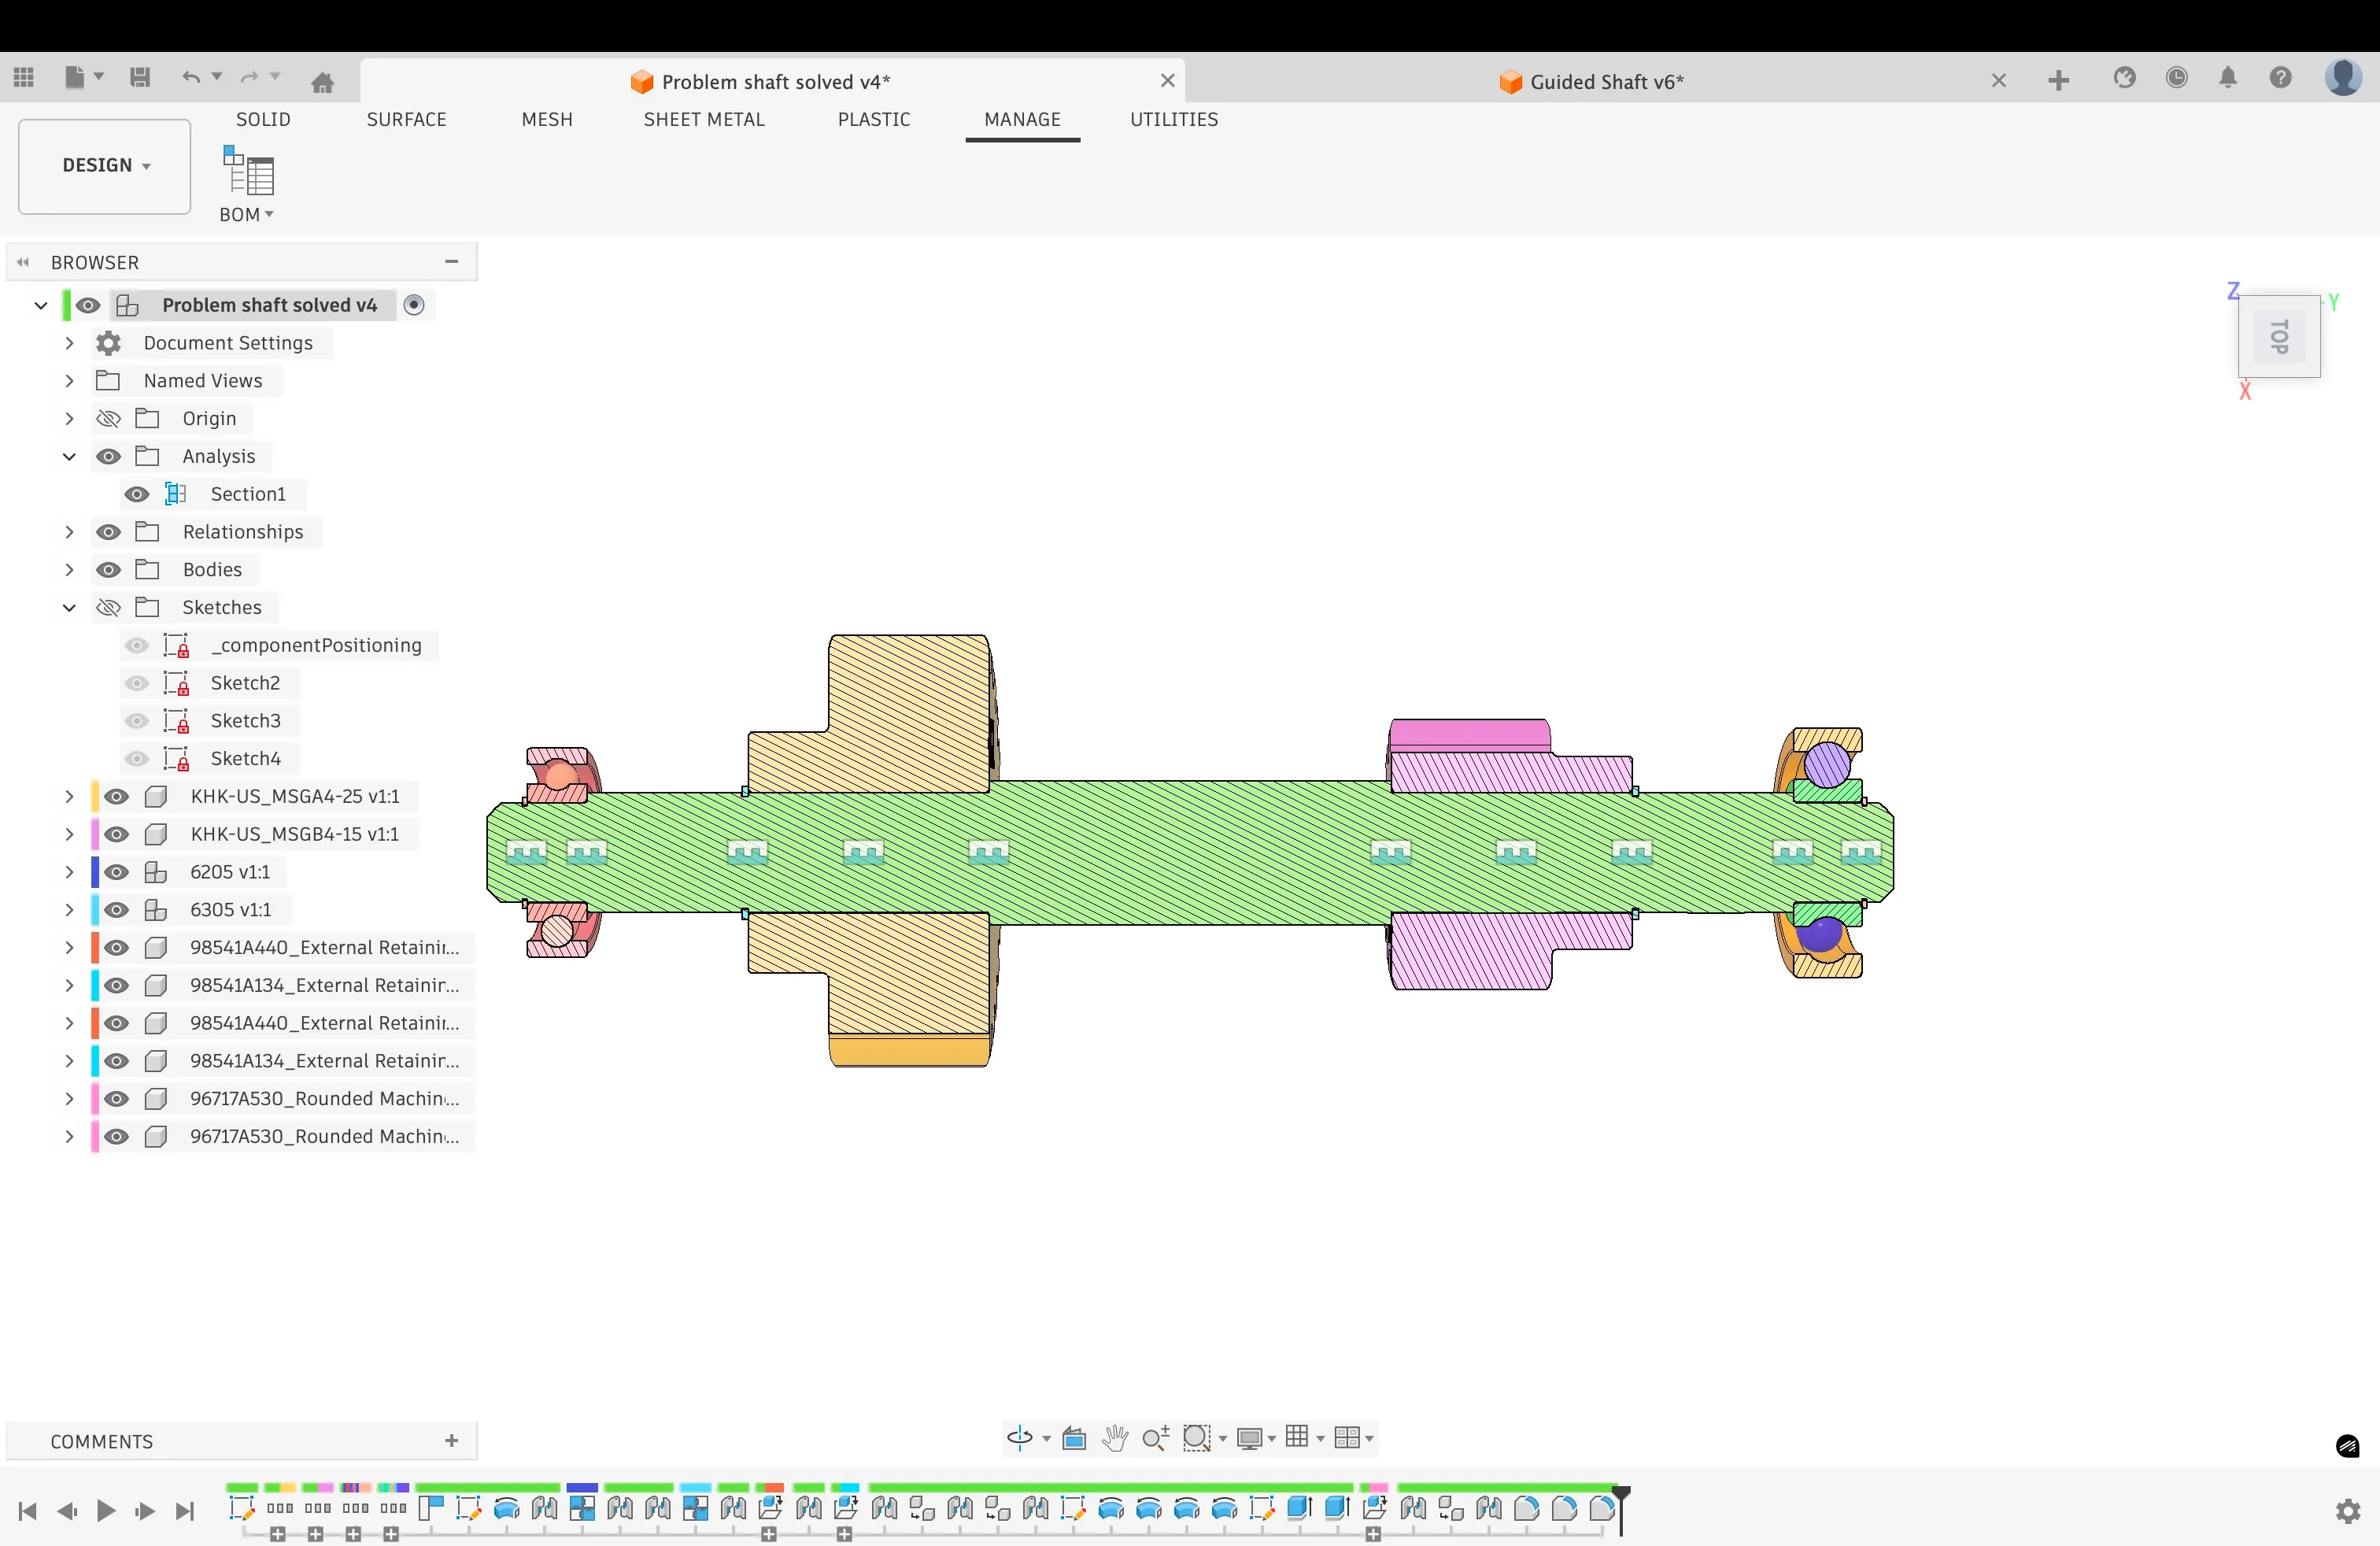Open the BOM tool
This screenshot has height=1546, width=2380.
tap(247, 183)
